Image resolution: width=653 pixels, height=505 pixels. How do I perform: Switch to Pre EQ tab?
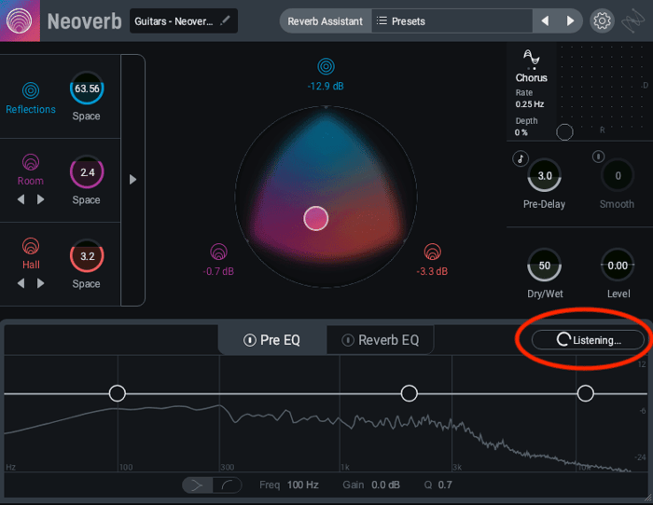click(x=272, y=340)
